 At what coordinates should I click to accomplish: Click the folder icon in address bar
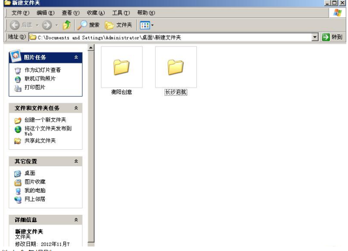coord(33,37)
